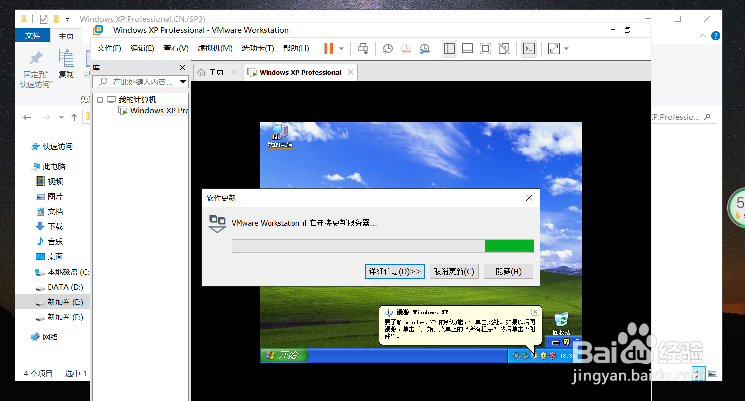Collapse the 我的计算机 tree node

coord(100,100)
